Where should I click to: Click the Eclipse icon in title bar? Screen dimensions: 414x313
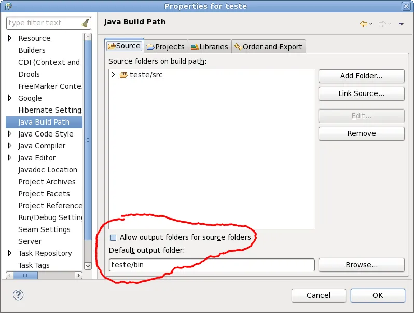pyautogui.click(x=8, y=6)
